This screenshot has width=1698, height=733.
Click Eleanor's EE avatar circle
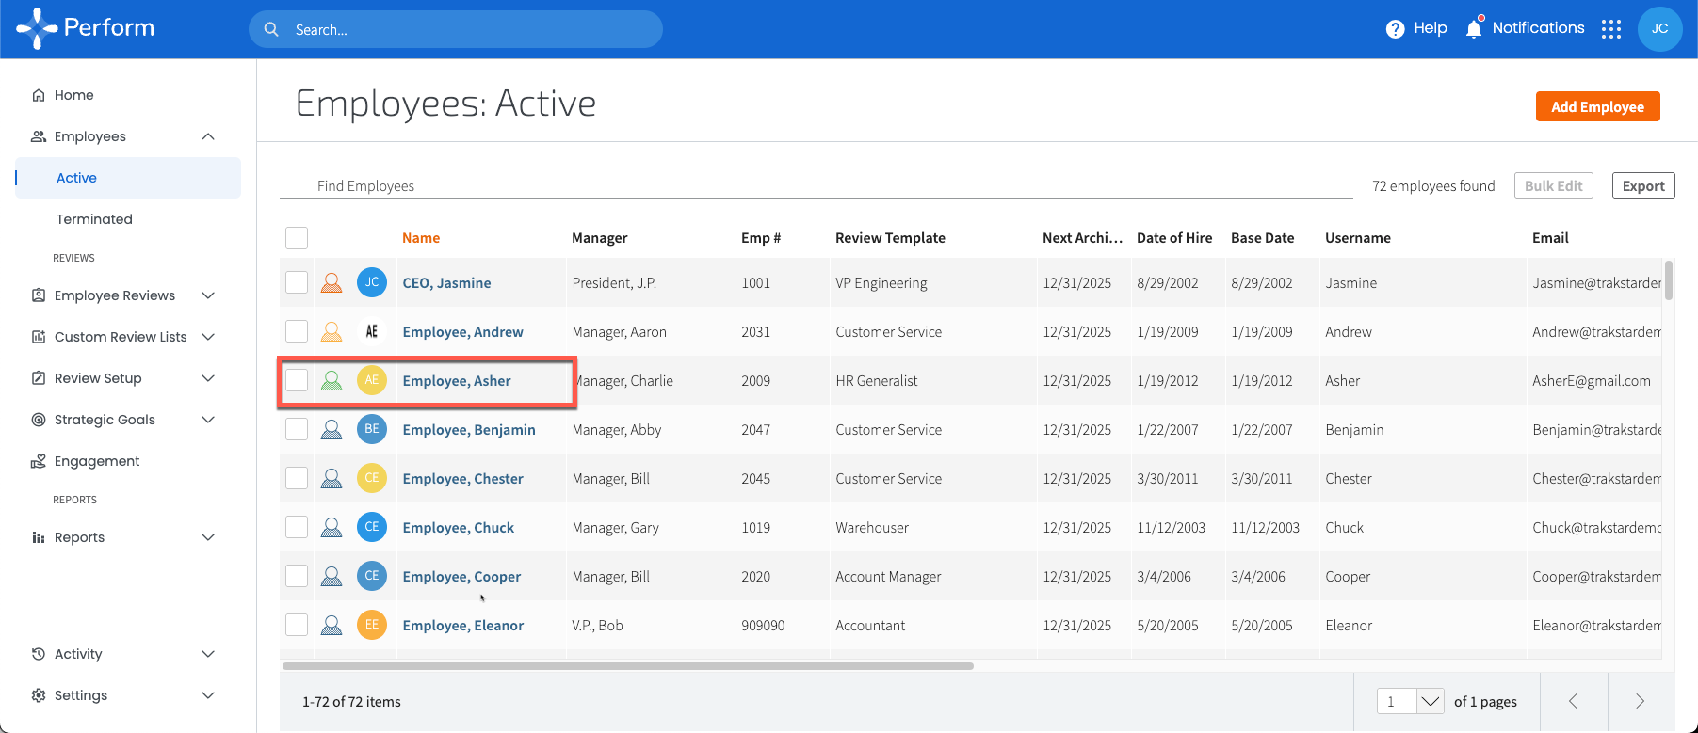[x=372, y=625]
